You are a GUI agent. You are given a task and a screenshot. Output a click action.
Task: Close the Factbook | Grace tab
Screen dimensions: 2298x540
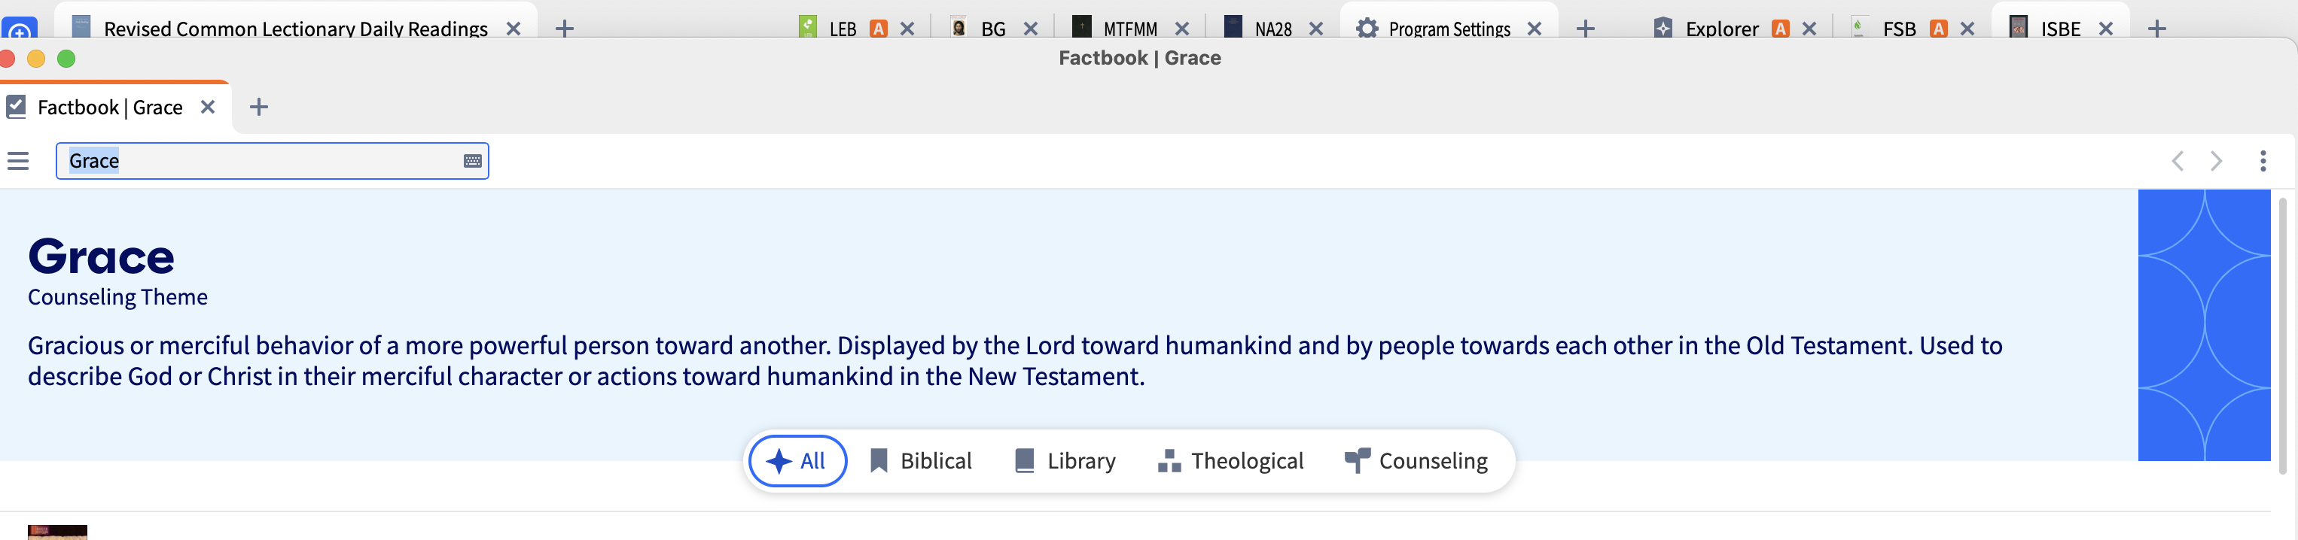click(208, 108)
